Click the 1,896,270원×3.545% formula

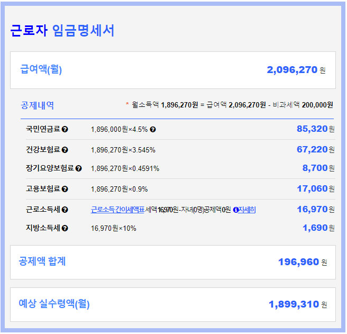coord(123,150)
